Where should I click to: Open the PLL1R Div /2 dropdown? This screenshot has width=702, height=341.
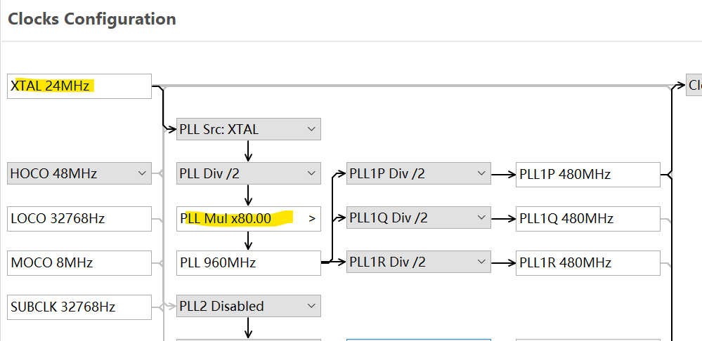[419, 262]
